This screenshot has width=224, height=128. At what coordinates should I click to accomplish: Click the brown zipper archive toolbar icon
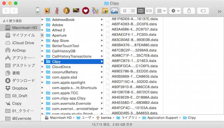pos(67,11)
